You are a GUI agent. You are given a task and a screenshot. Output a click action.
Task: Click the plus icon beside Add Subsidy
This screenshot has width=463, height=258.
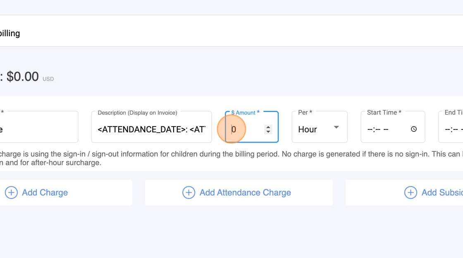[x=410, y=192]
